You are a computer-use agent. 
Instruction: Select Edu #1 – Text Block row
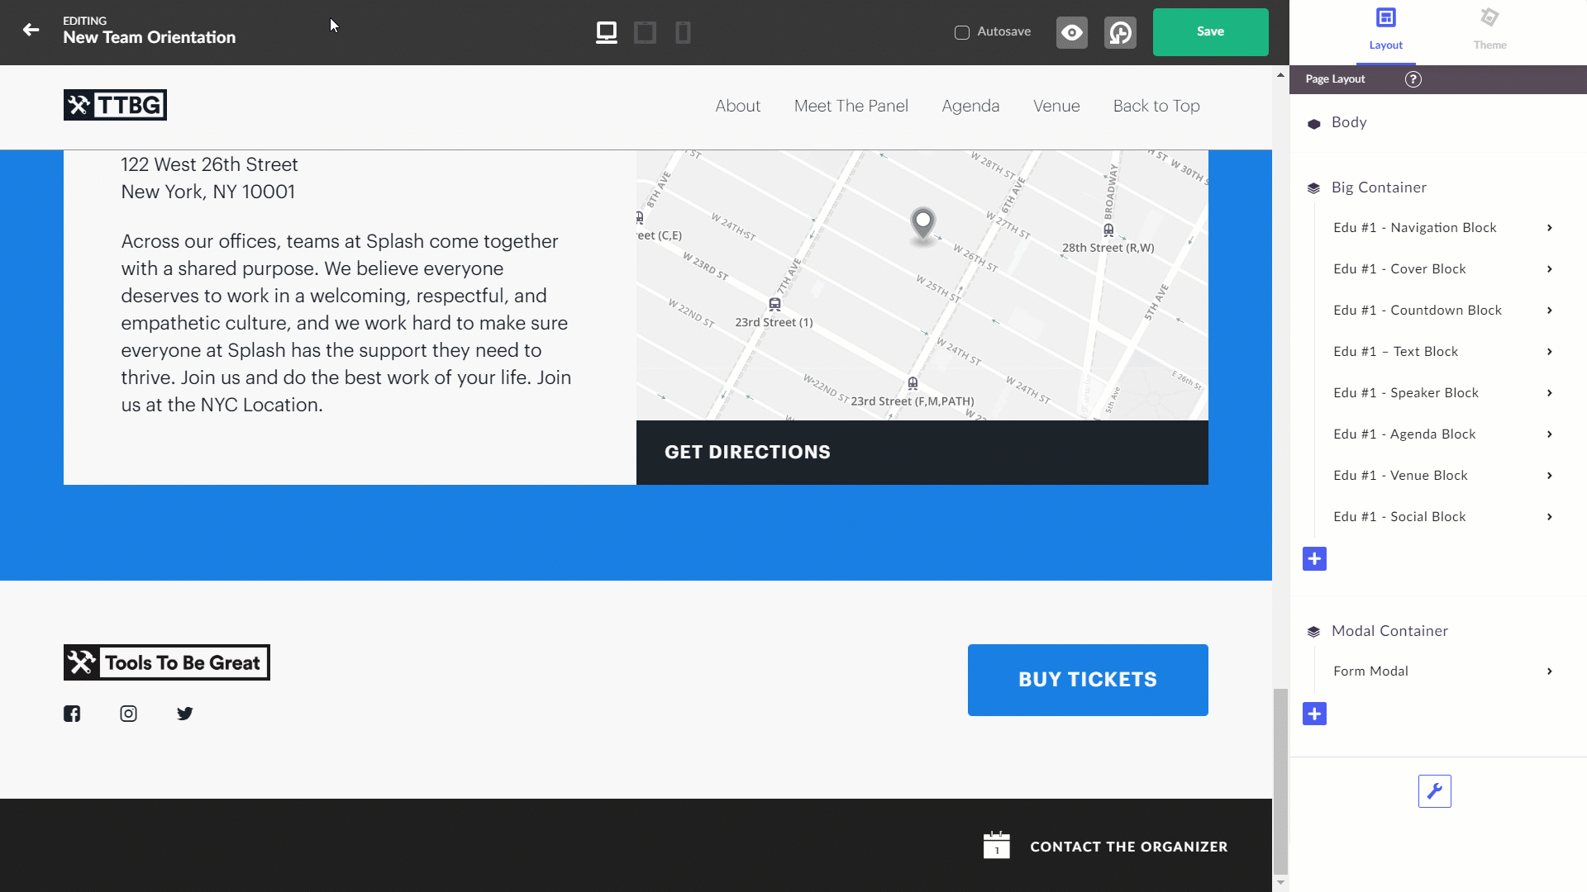pyautogui.click(x=1442, y=352)
